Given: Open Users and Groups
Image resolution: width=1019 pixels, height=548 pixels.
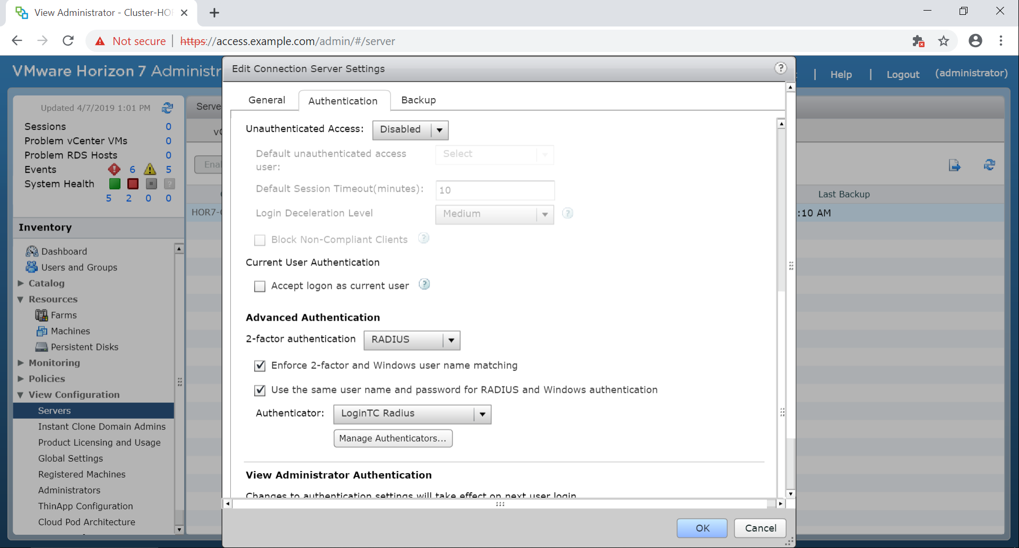Looking at the screenshot, I should click(x=79, y=267).
